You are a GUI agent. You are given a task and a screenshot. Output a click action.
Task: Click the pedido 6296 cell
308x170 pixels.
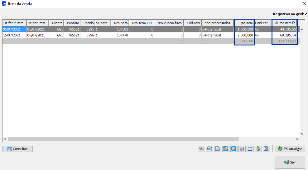coord(87,35)
